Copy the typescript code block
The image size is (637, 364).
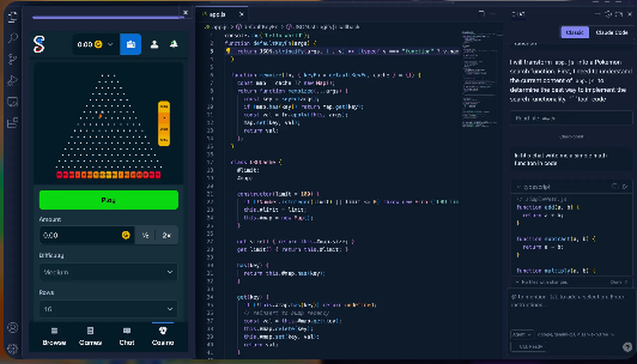click(x=615, y=186)
